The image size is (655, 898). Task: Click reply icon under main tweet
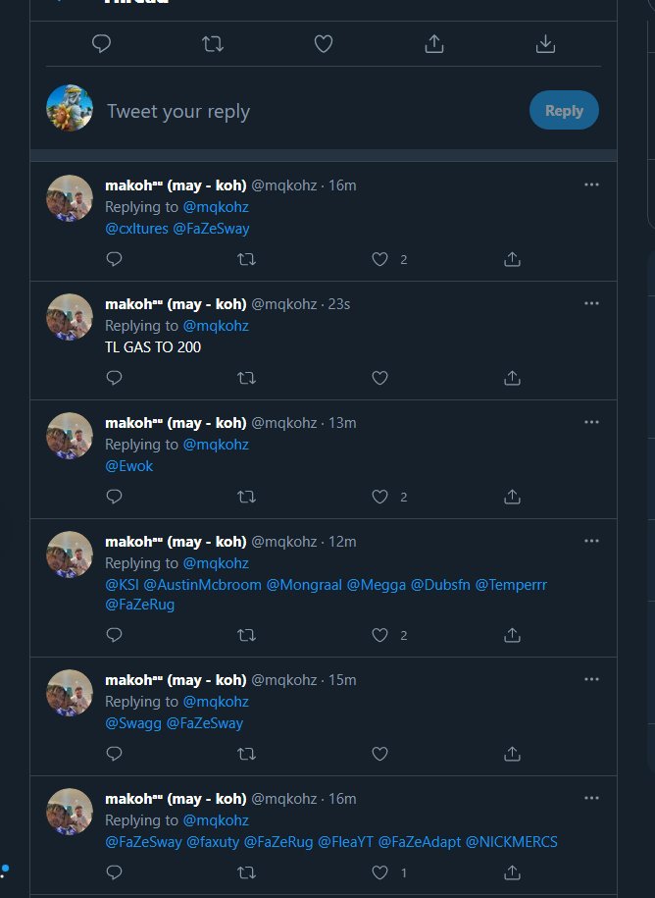pos(100,44)
